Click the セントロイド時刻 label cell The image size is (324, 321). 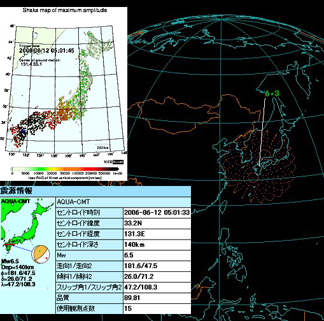[89, 213]
